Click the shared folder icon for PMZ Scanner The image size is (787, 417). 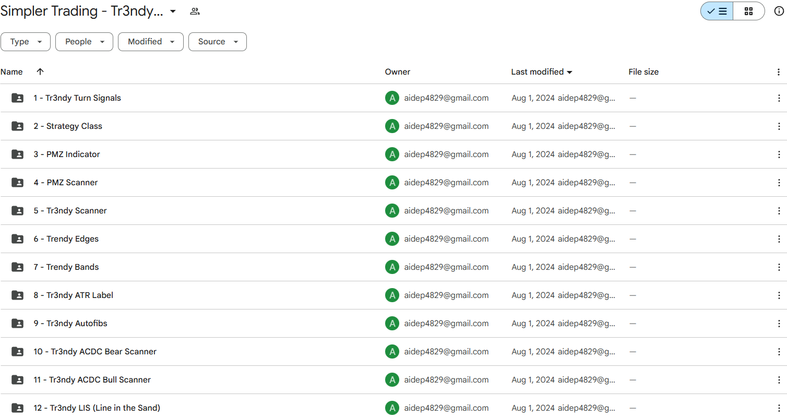(x=17, y=183)
